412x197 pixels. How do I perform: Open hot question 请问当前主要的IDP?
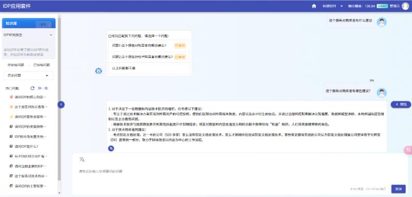30,166
